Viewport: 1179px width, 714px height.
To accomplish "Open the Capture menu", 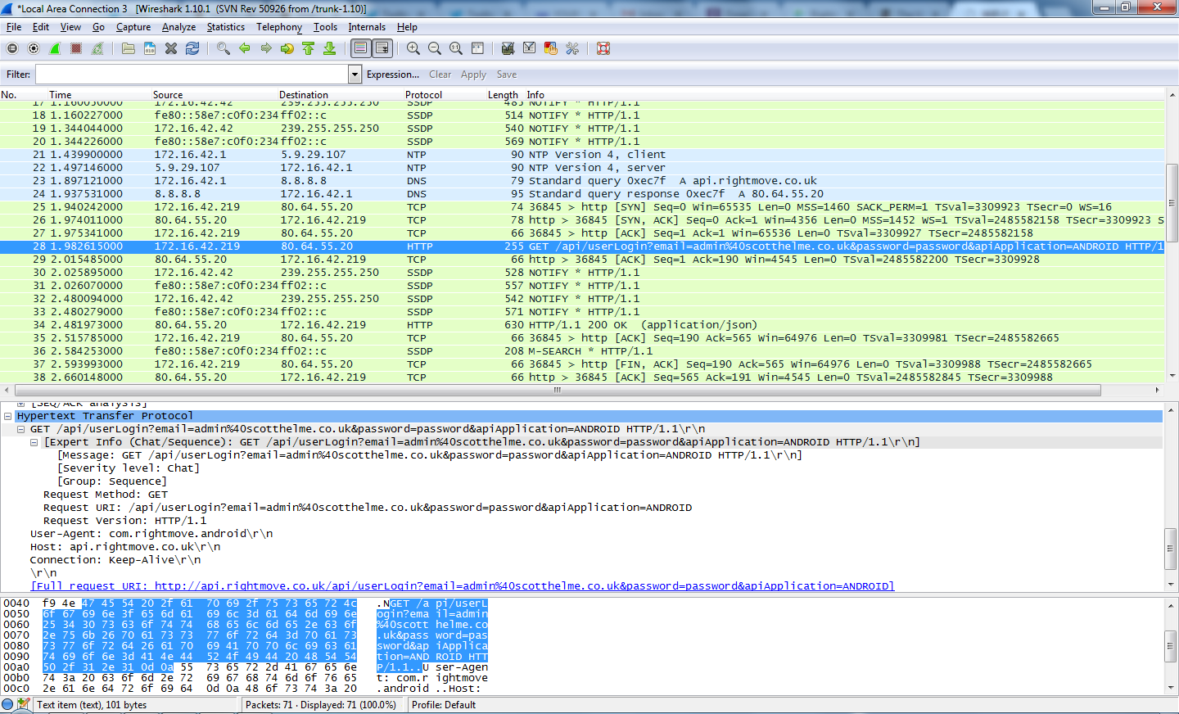I will 133,27.
